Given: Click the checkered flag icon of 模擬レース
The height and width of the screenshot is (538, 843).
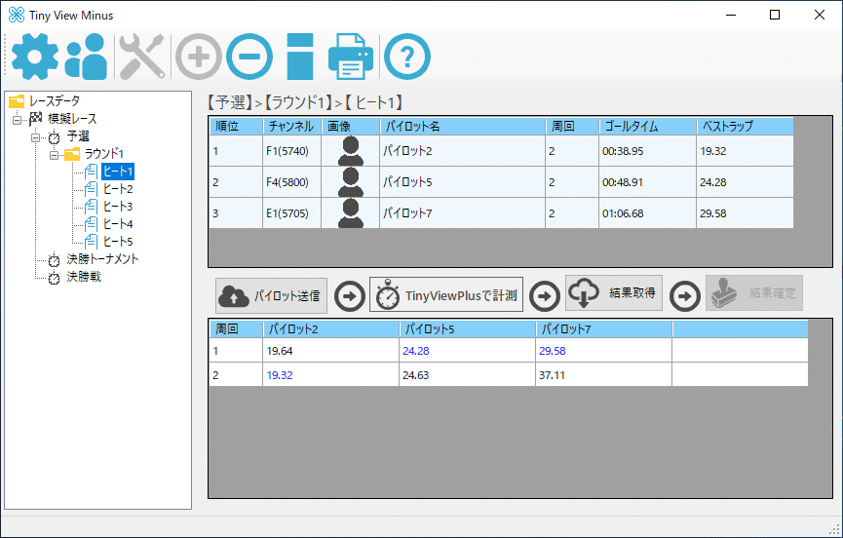Looking at the screenshot, I should click(36, 119).
